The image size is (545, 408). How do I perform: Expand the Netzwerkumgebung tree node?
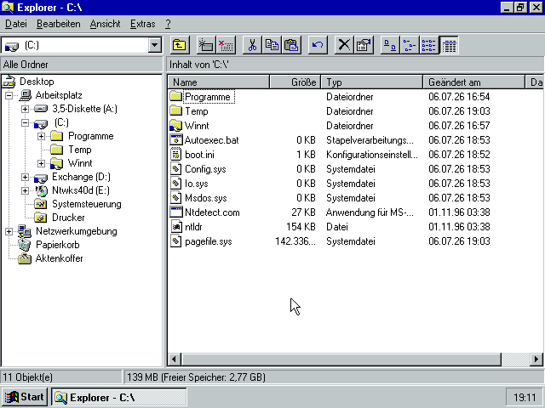point(9,231)
